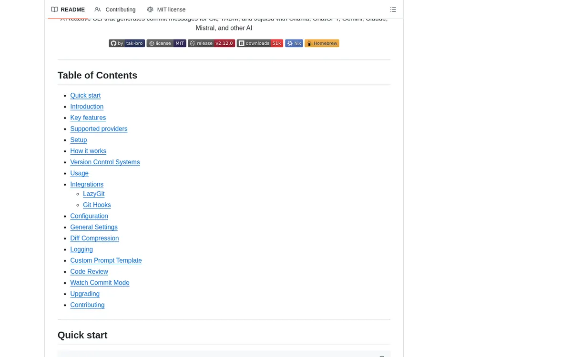Image resolution: width=572 pixels, height=357 pixels.
Task: Jump to the Setup section
Action: coord(79,140)
